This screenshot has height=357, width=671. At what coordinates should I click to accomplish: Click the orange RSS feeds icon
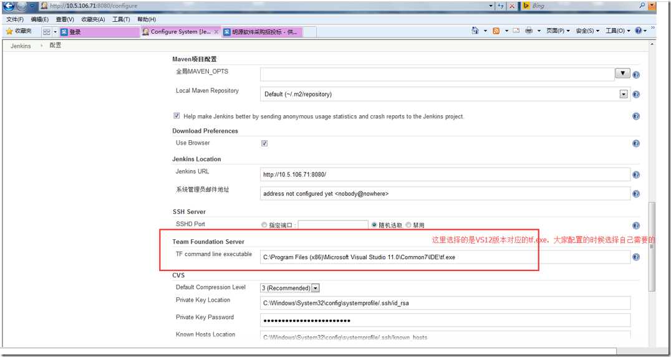point(496,31)
